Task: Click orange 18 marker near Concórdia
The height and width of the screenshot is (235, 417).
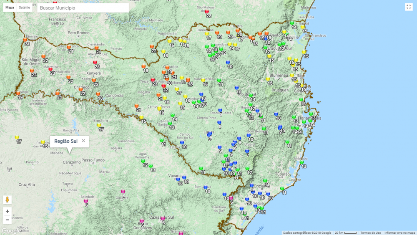Action: (x=98, y=94)
